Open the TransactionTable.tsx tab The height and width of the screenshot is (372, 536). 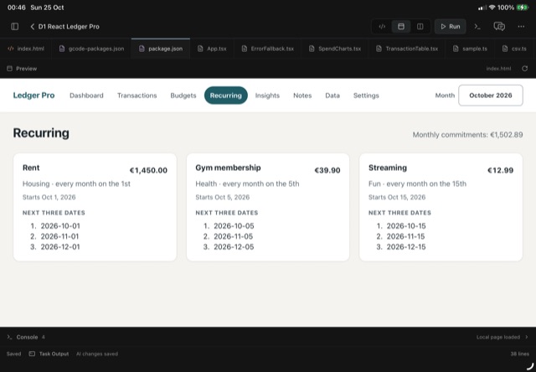[x=408, y=49]
